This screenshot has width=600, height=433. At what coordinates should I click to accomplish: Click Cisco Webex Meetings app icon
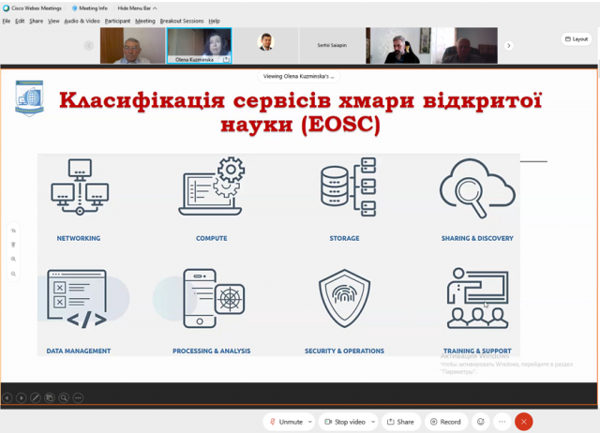click(7, 8)
